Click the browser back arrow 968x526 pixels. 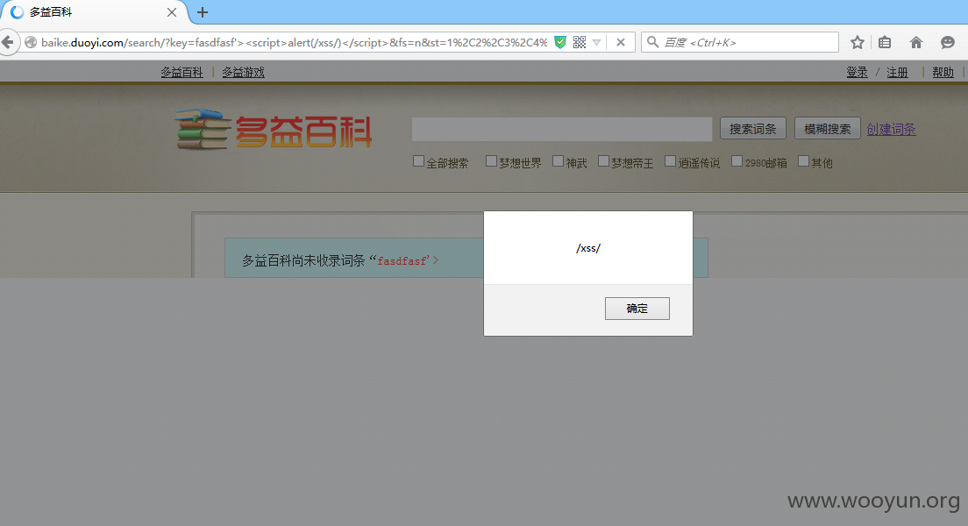pos(7,42)
